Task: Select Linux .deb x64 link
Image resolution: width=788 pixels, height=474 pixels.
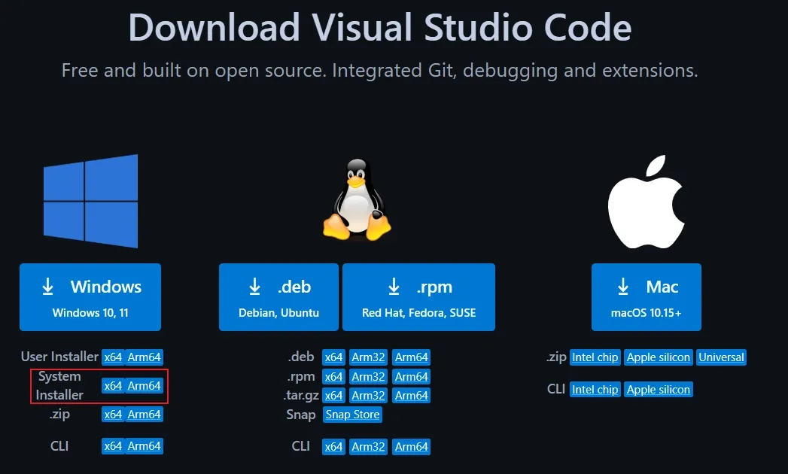Action: pyautogui.click(x=333, y=357)
